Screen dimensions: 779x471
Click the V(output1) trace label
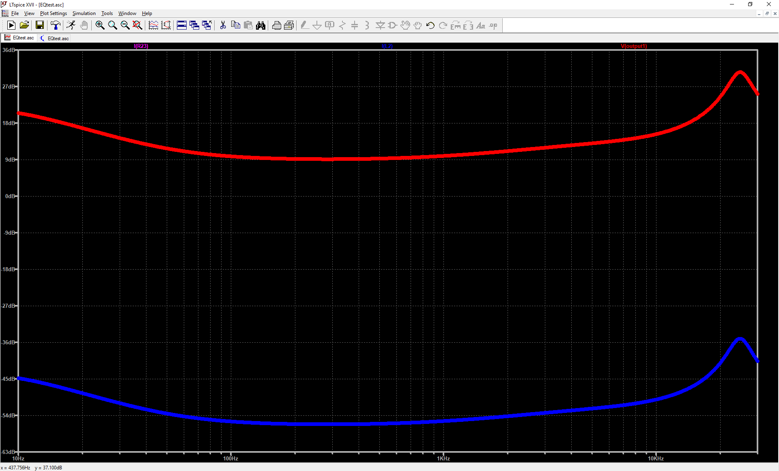coord(634,46)
